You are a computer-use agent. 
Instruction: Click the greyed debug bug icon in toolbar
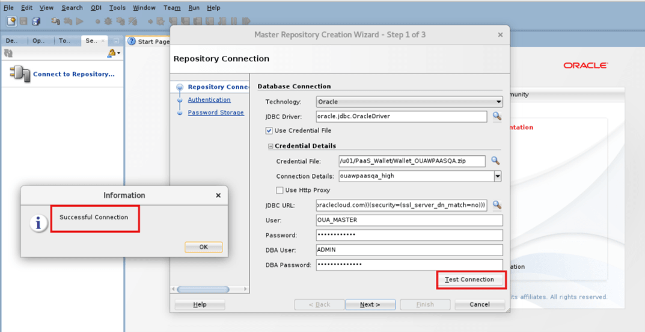pos(109,20)
